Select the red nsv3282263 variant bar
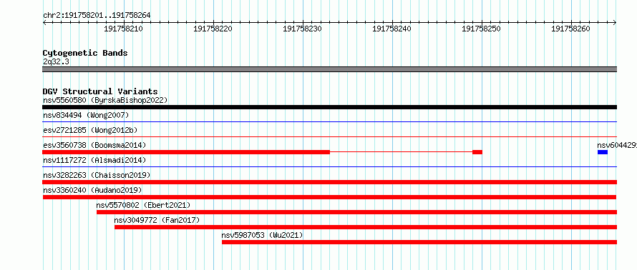The width and height of the screenshot is (637, 270). coord(329,182)
